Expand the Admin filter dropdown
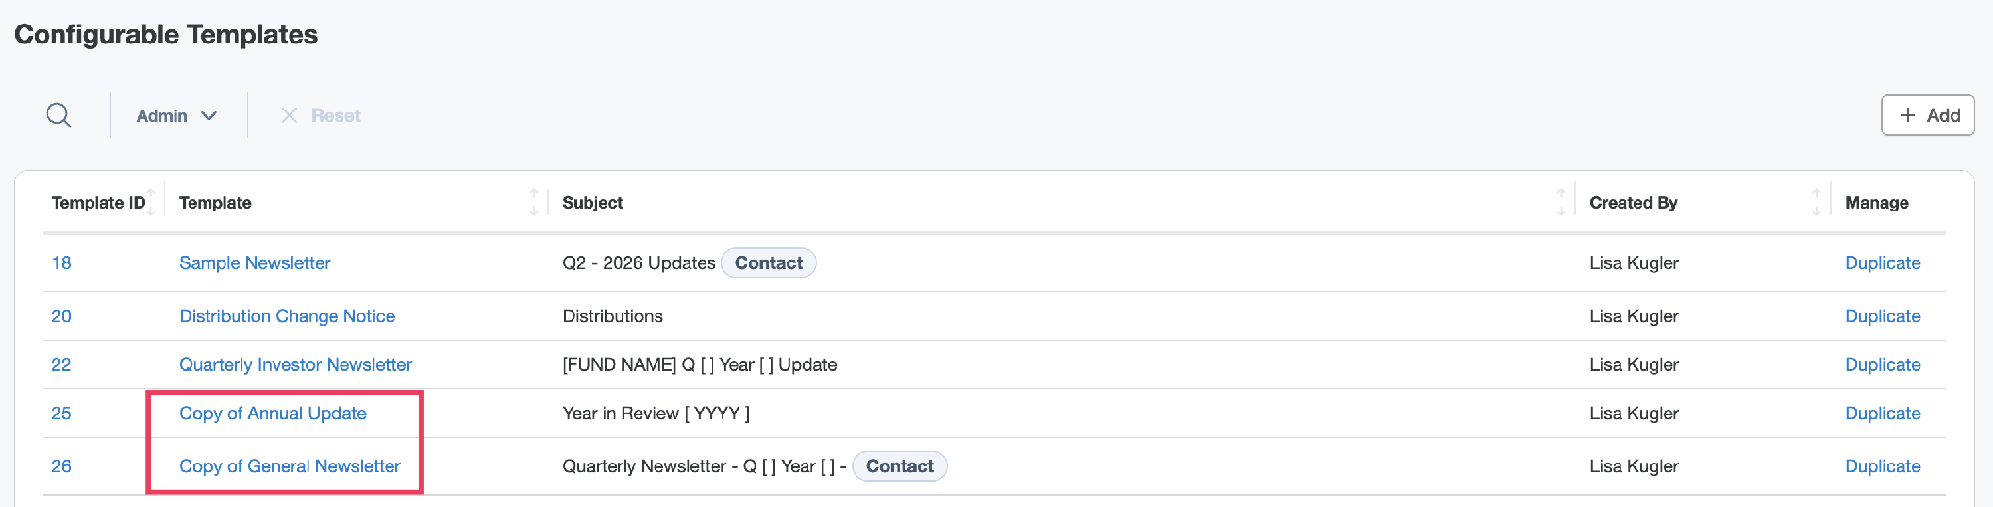Image resolution: width=1993 pixels, height=507 pixels. [177, 116]
